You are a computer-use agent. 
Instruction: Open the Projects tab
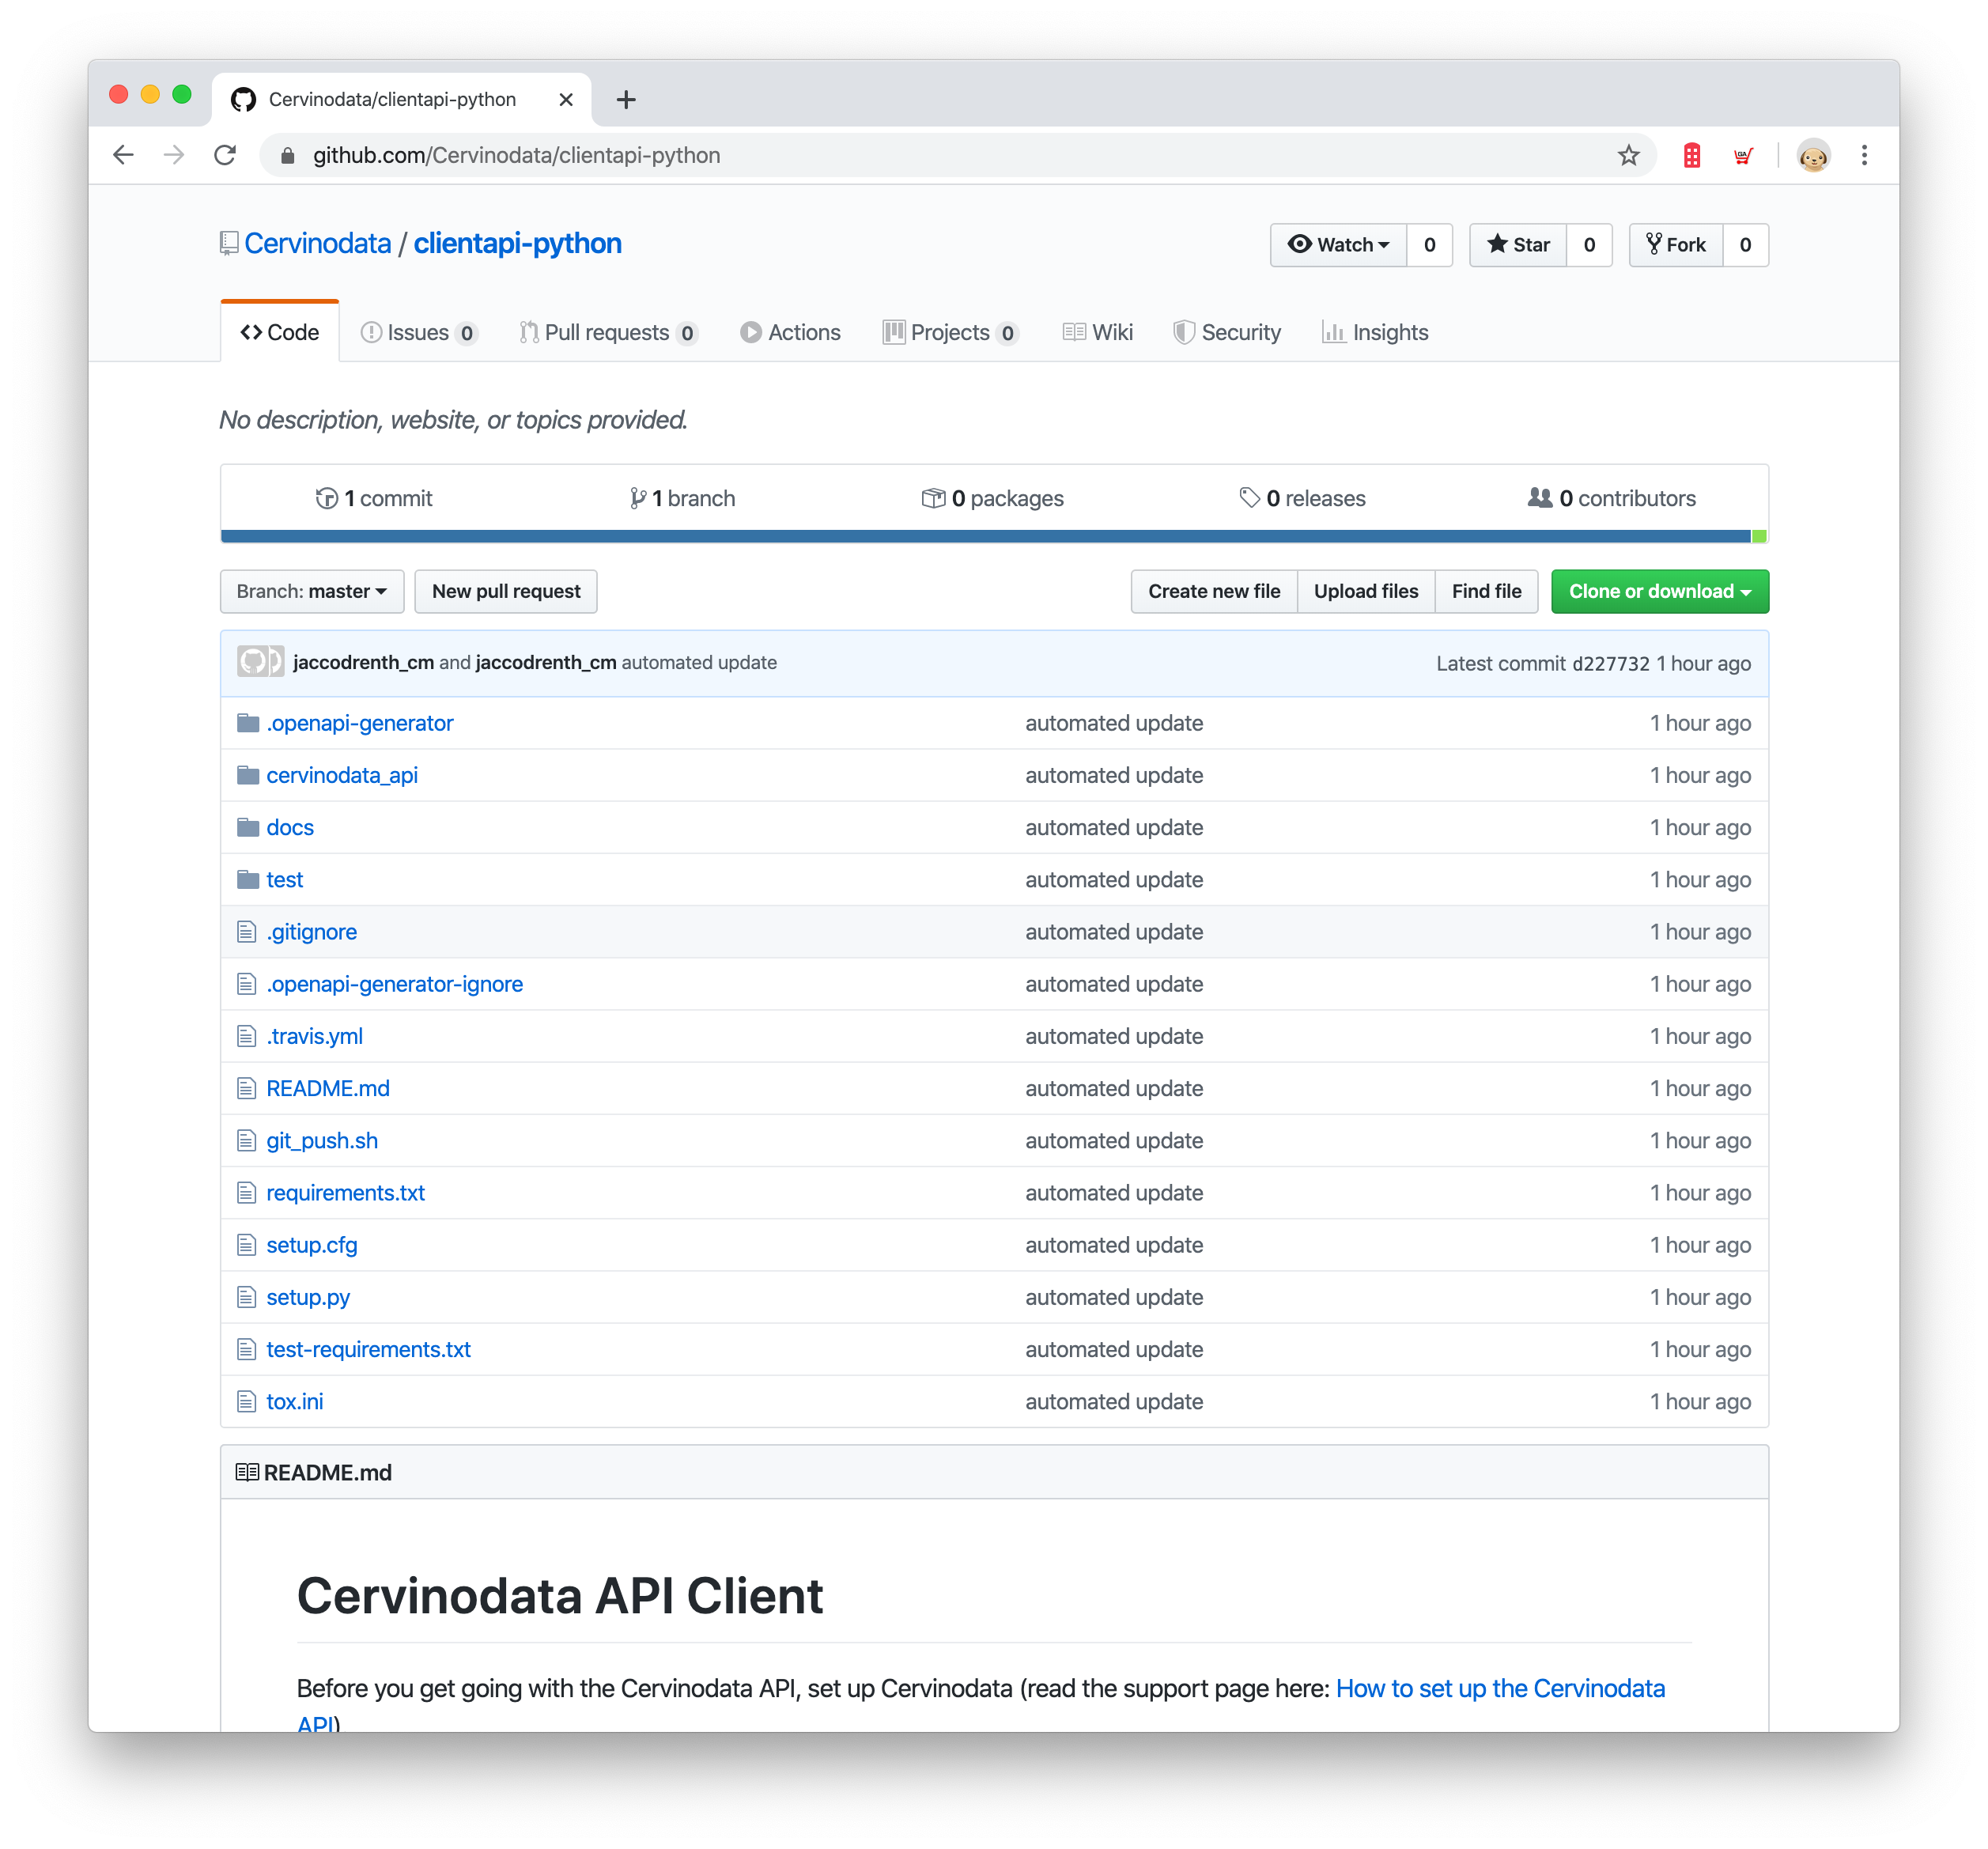coord(950,332)
